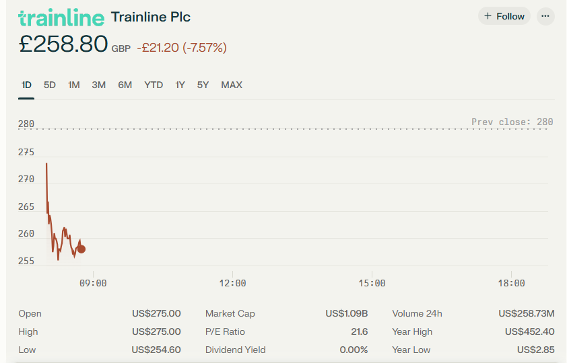Select the 1D time range tab
567x363 pixels.
click(x=26, y=85)
